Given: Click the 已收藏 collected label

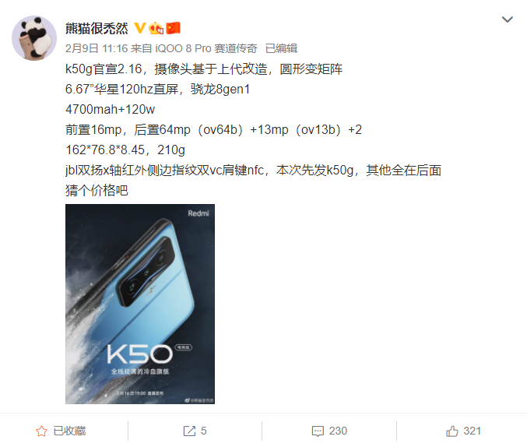Looking at the screenshot, I should pyautogui.click(x=69, y=431).
